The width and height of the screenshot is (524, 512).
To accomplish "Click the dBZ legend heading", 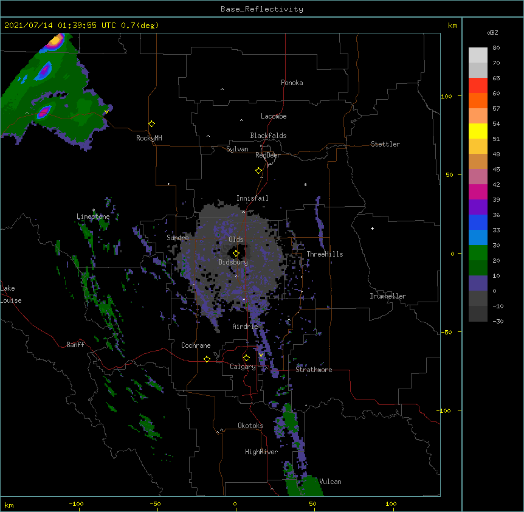I will click(x=492, y=32).
